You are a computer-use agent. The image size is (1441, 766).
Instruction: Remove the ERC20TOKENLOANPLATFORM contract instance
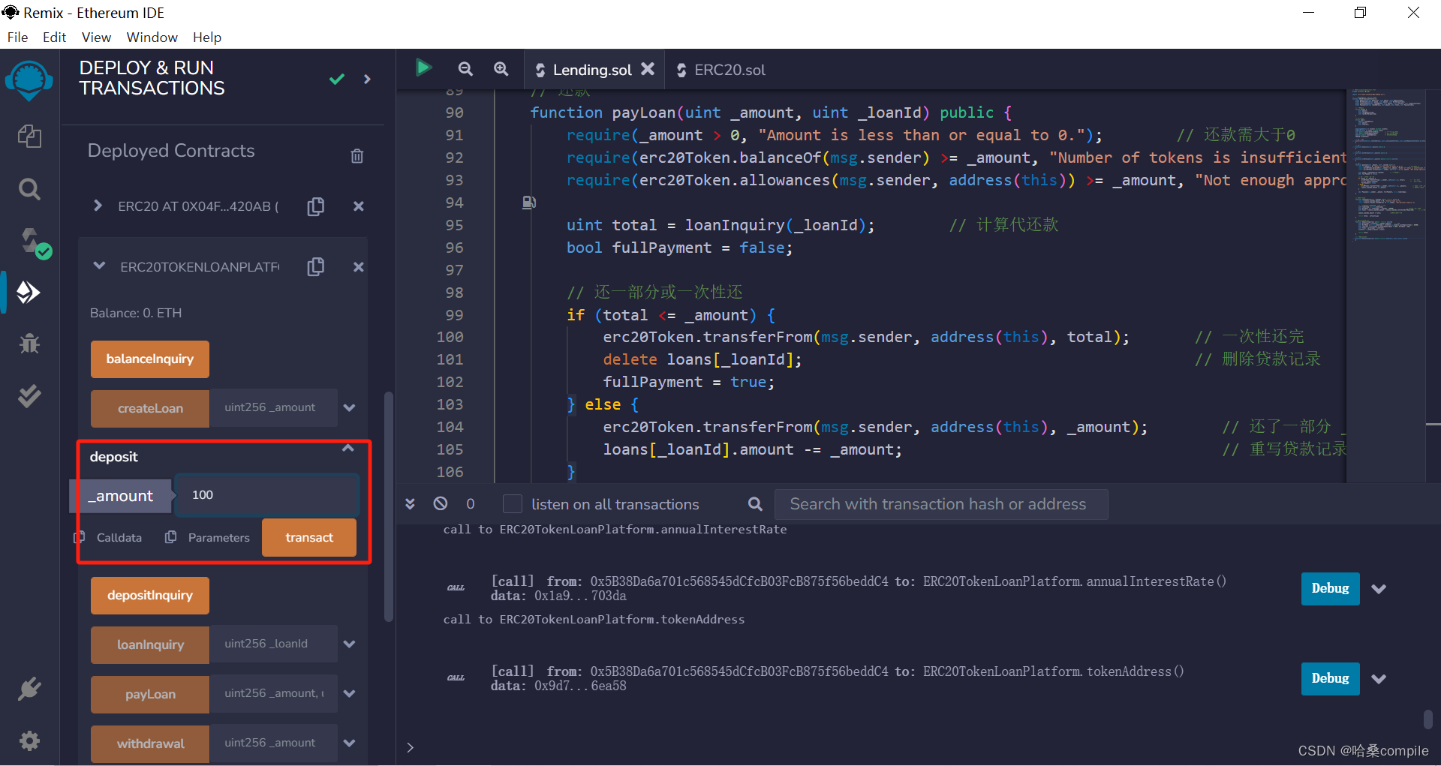(359, 267)
